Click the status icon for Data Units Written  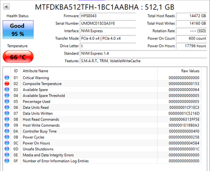[x=7, y=113]
